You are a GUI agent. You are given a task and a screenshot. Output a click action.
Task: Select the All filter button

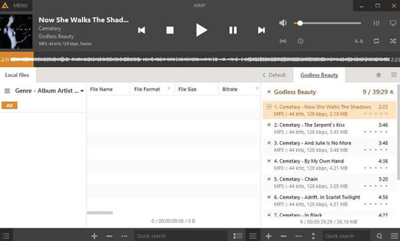[9, 106]
